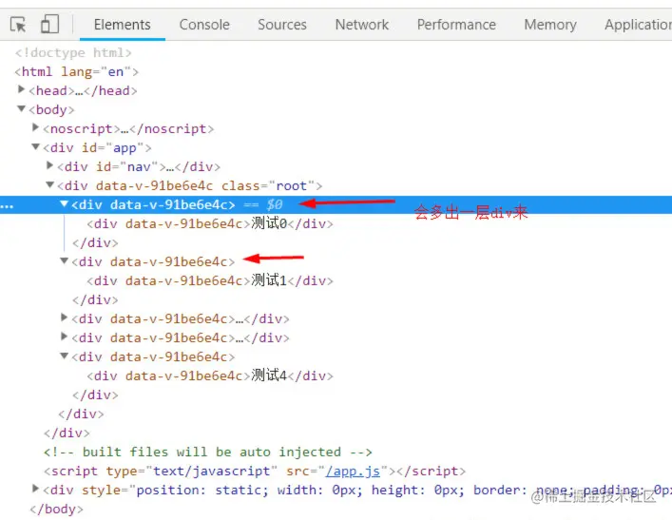
Task: Expand the div id="nav" node
Action: (49, 165)
